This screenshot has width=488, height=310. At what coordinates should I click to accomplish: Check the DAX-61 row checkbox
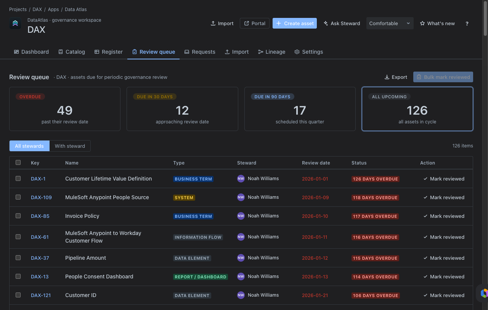(x=18, y=236)
